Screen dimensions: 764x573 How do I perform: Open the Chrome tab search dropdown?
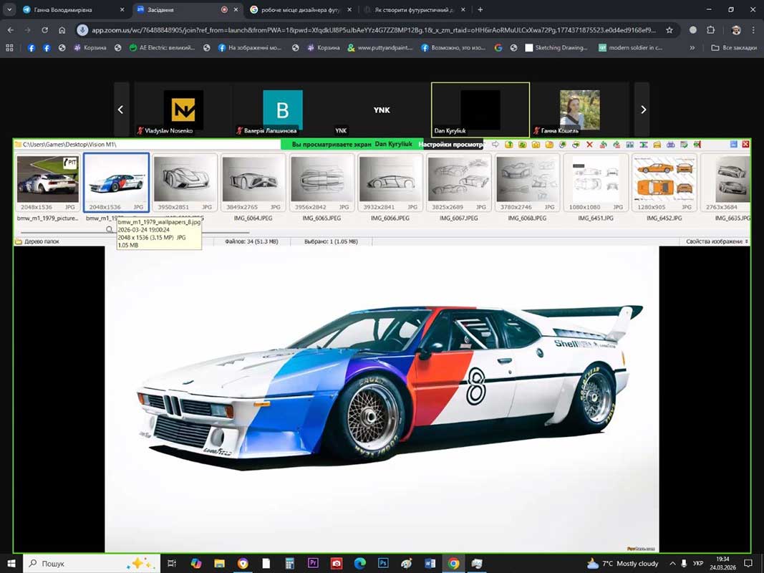tap(9, 10)
